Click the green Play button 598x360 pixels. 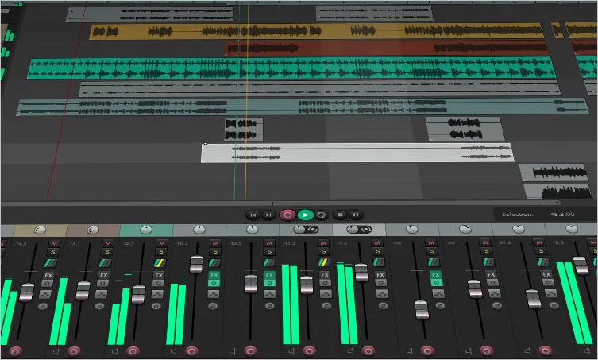click(x=306, y=215)
